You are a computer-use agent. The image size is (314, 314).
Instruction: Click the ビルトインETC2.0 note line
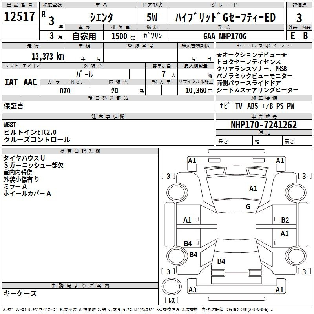click(x=30, y=132)
